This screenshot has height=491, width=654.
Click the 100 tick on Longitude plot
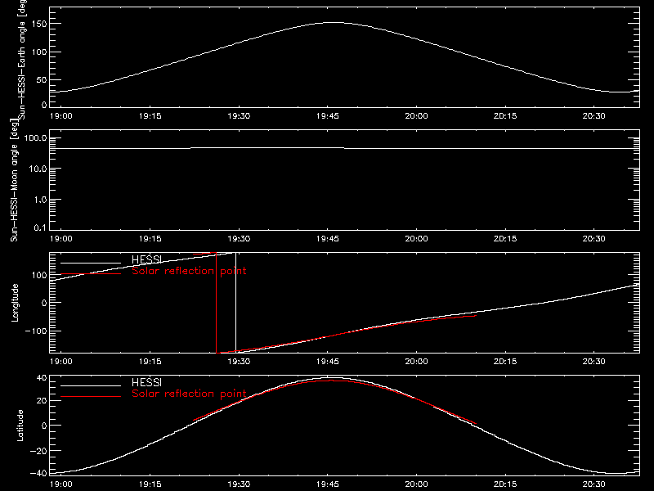39,275
